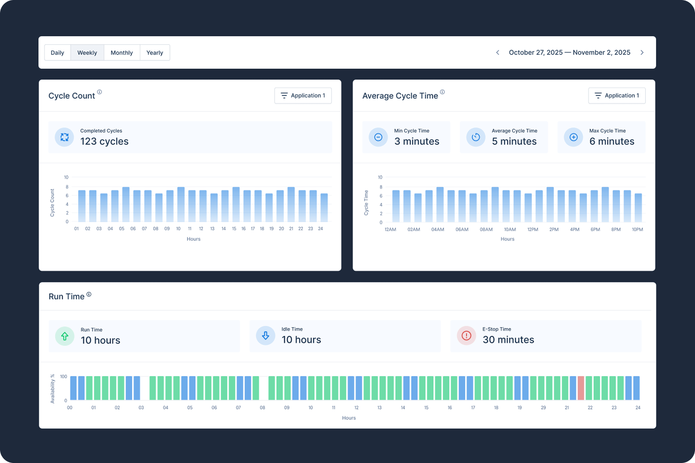695x463 pixels.
Task: Click the blue Idle Time down-arrow icon
Action: (x=266, y=336)
